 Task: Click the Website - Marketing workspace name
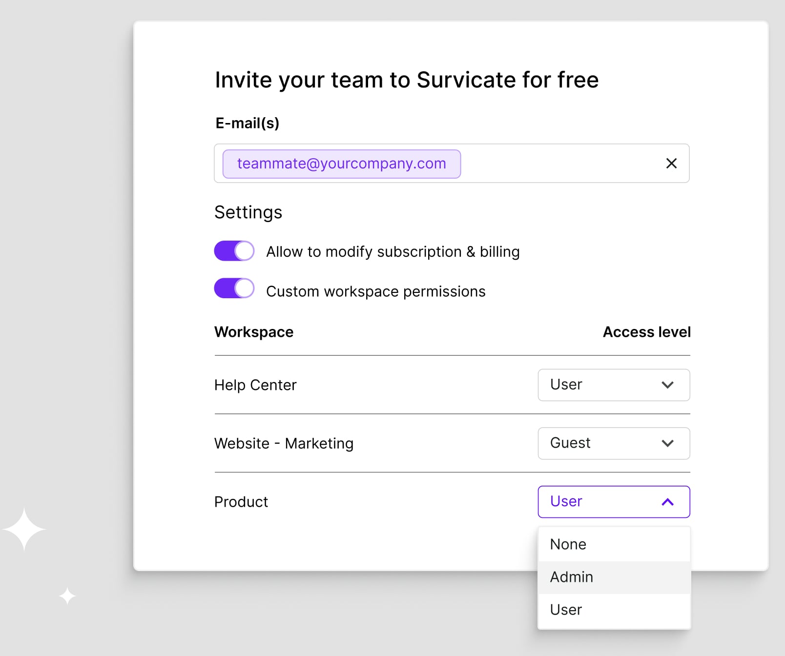284,443
